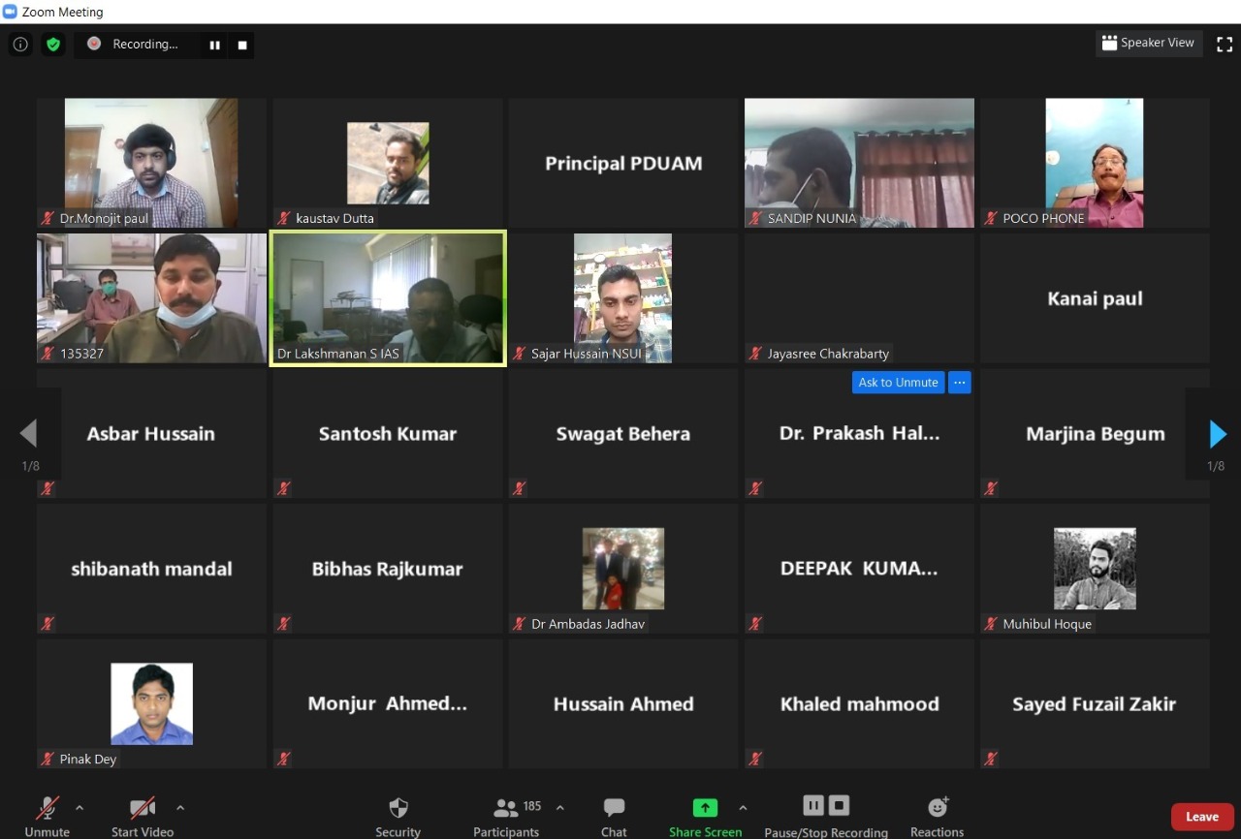The image size is (1241, 839).
Task: Open more options for Dr. Prakash tile
Action: pos(960,383)
